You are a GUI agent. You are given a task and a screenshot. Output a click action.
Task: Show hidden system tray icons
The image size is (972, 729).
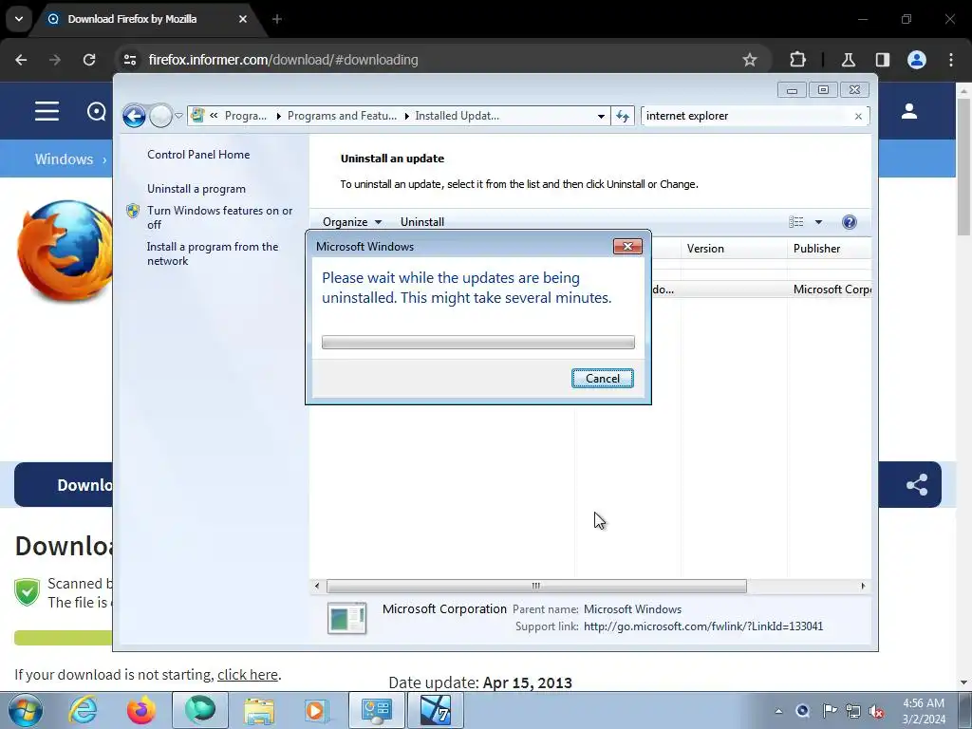[778, 711]
